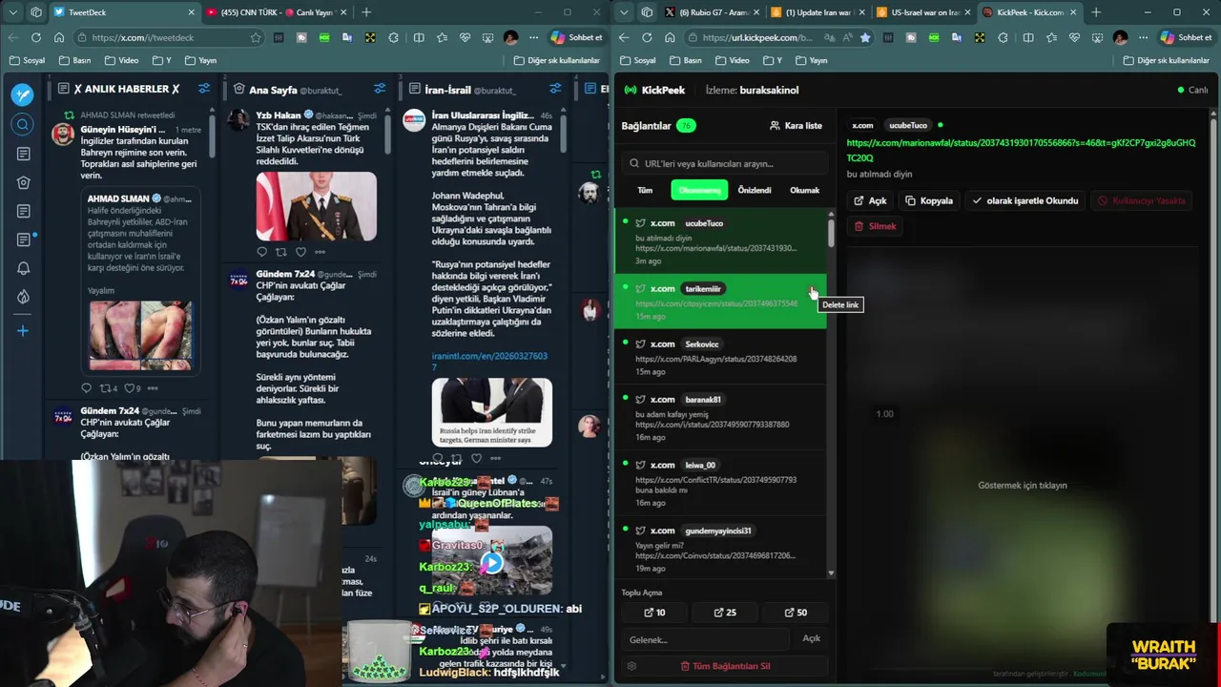Reply to the Yzb Hakan tweet
This screenshot has height=687, width=1221.
tap(261, 252)
